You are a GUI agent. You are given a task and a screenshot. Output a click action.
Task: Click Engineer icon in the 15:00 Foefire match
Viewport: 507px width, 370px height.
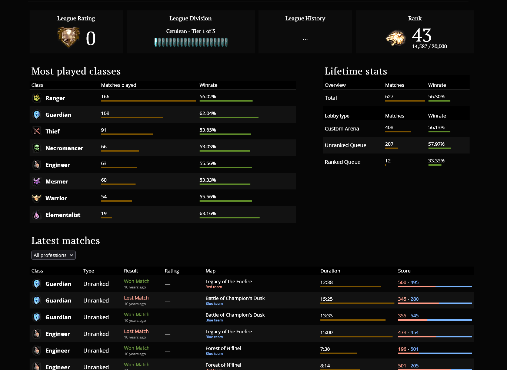tap(37, 334)
